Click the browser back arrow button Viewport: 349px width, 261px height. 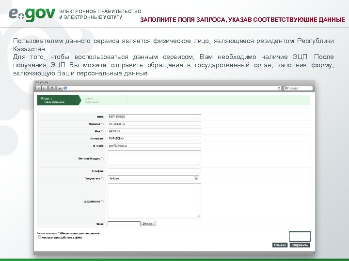pos(38,88)
